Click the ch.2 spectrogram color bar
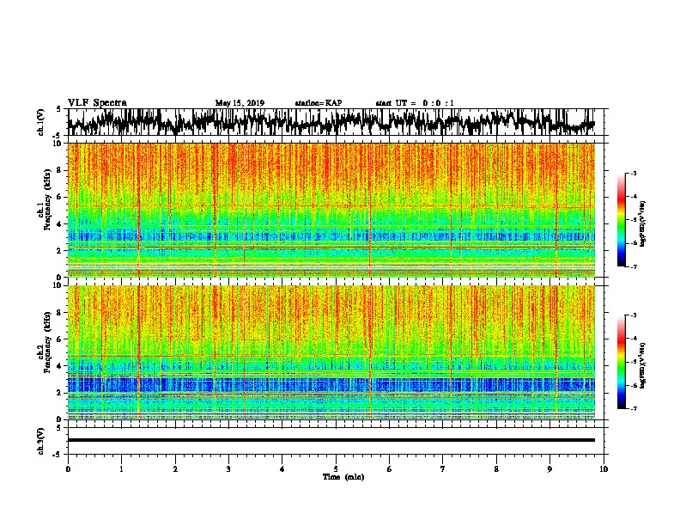Viewport: 680px width, 526px height. pos(622,362)
